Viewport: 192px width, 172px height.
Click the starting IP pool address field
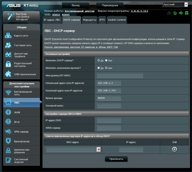(109, 83)
